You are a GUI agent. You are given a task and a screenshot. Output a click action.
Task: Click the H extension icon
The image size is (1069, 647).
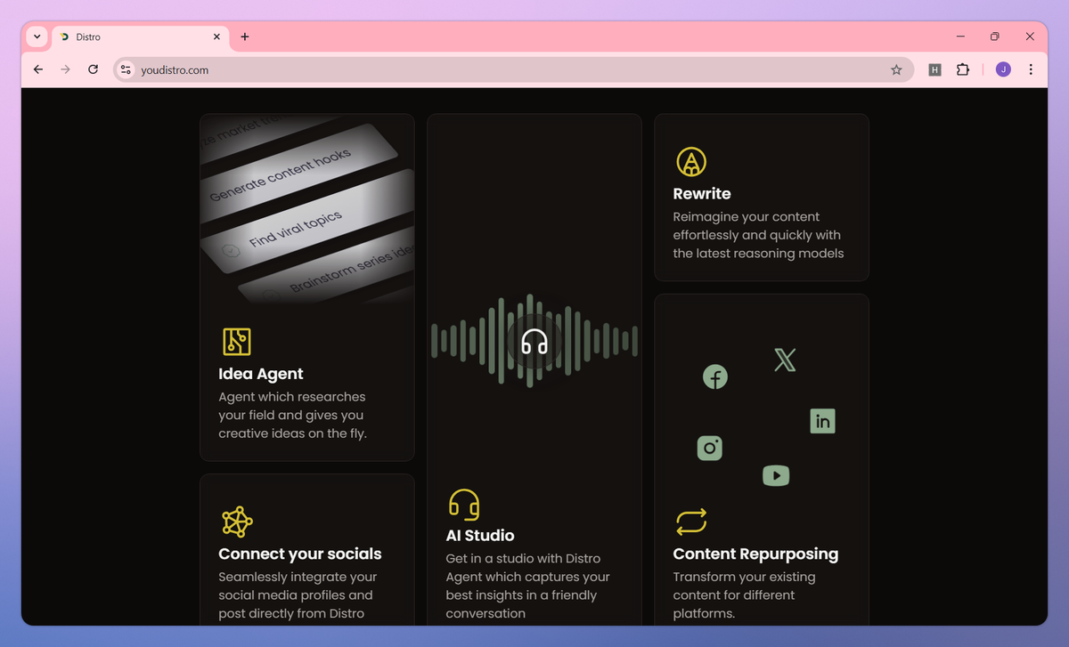[934, 69]
